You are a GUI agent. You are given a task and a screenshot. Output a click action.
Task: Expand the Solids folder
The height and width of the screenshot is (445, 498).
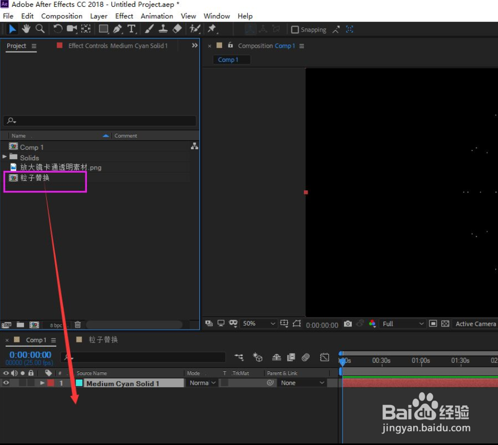pos(5,156)
